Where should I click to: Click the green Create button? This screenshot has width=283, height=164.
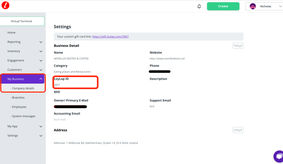click(223, 6)
